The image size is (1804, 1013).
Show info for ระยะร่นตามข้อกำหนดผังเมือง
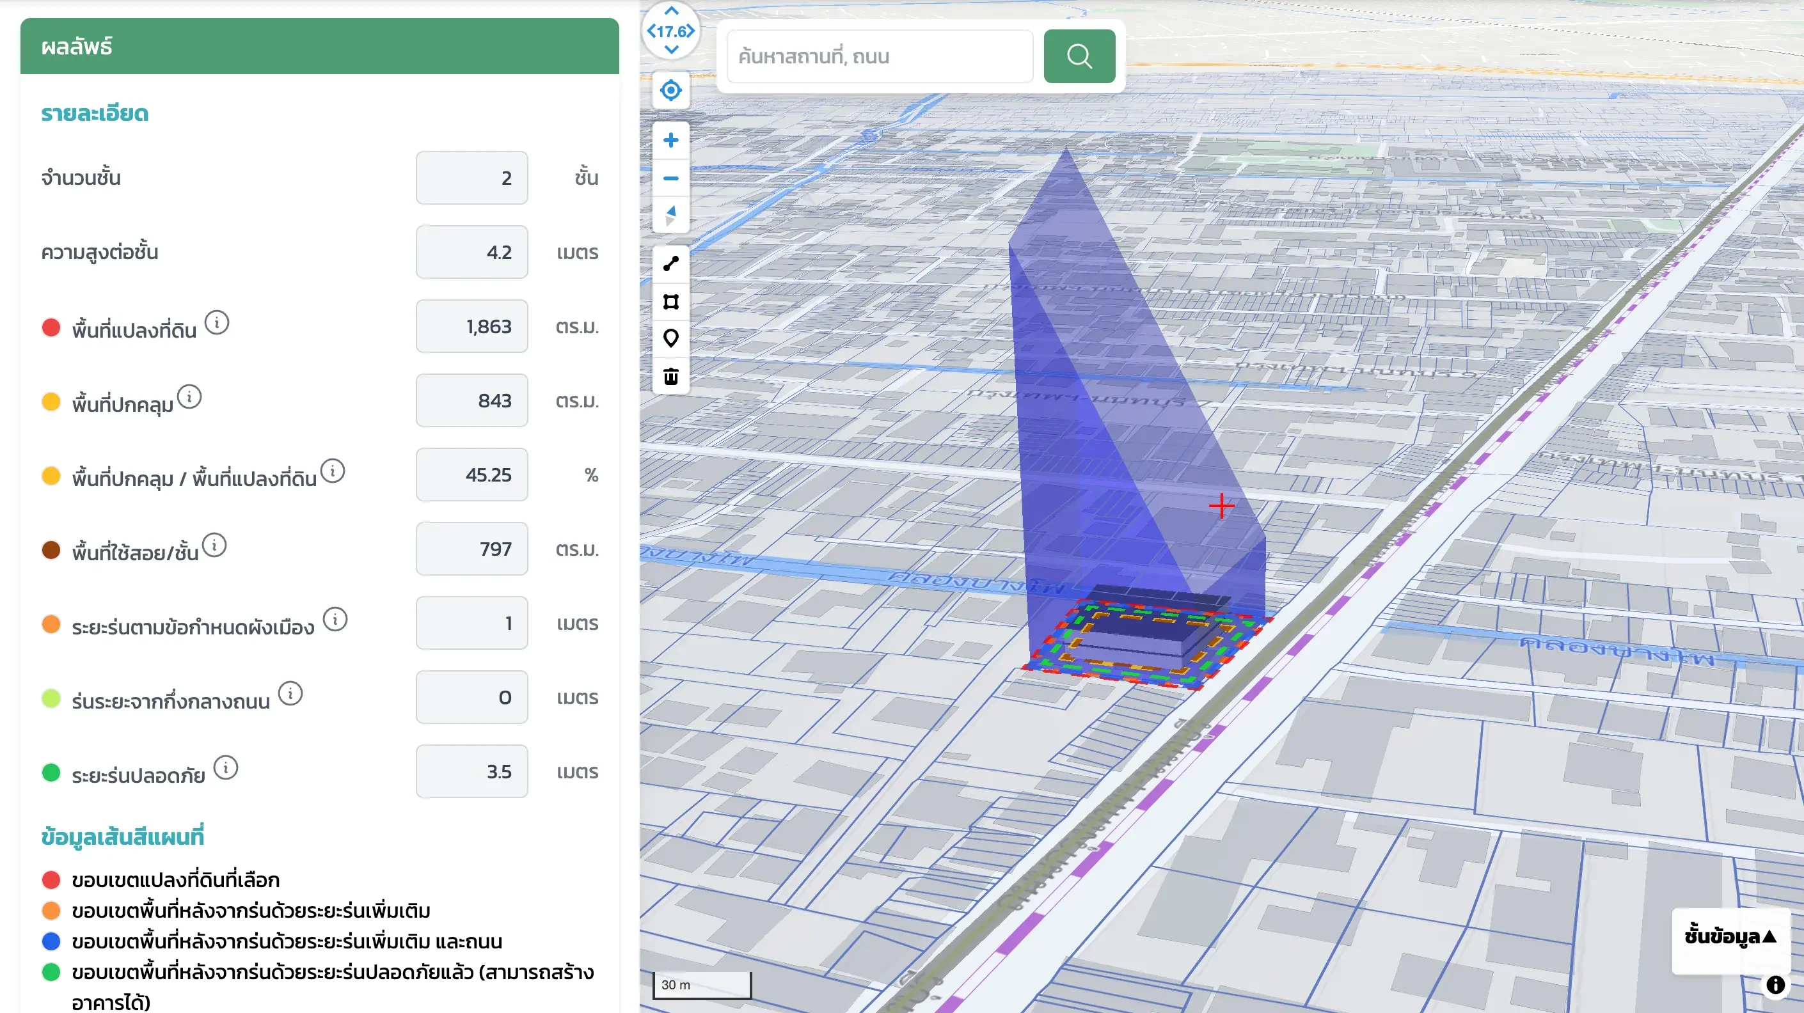pos(335,620)
